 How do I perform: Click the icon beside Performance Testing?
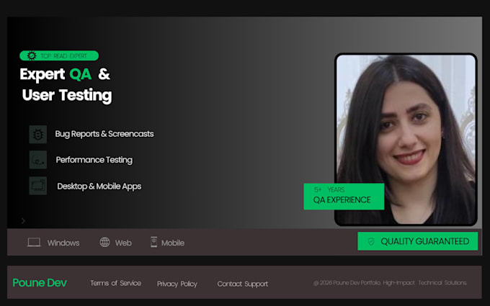pyautogui.click(x=37, y=160)
